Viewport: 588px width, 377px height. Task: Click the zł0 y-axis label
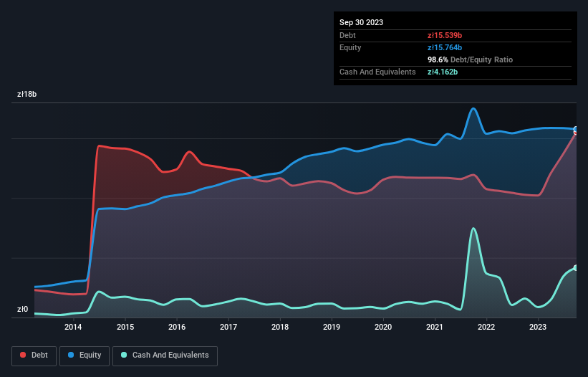tap(22, 309)
